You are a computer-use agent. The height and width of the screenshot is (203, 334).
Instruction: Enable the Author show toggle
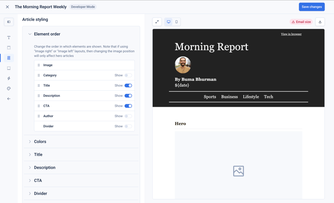pos(128,116)
